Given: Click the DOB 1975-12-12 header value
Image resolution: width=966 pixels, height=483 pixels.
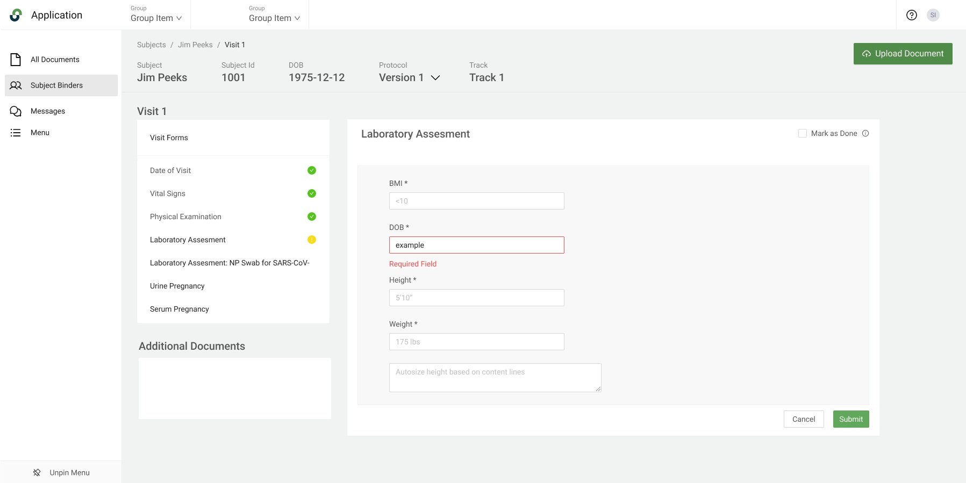Looking at the screenshot, I should point(317,77).
